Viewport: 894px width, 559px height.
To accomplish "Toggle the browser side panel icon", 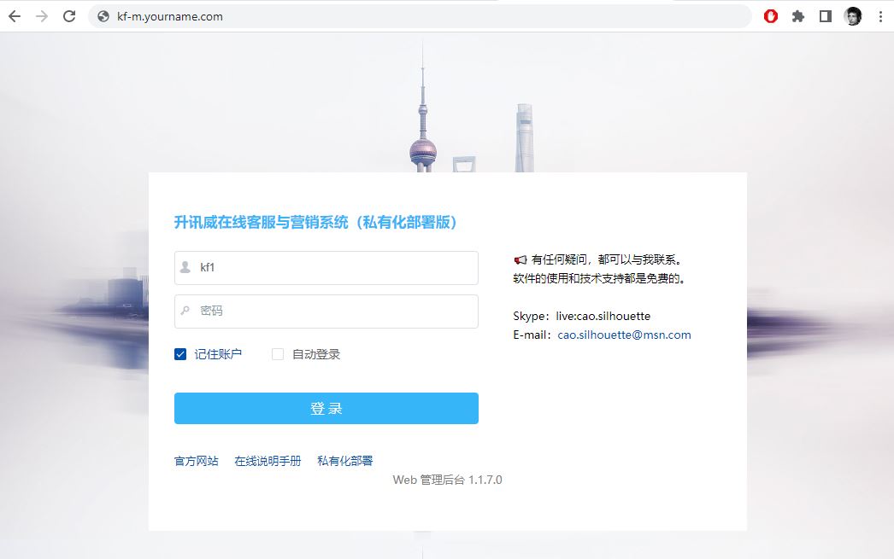I will click(x=826, y=16).
